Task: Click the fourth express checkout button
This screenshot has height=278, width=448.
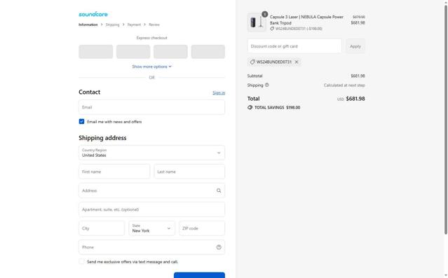Action: click(208, 52)
